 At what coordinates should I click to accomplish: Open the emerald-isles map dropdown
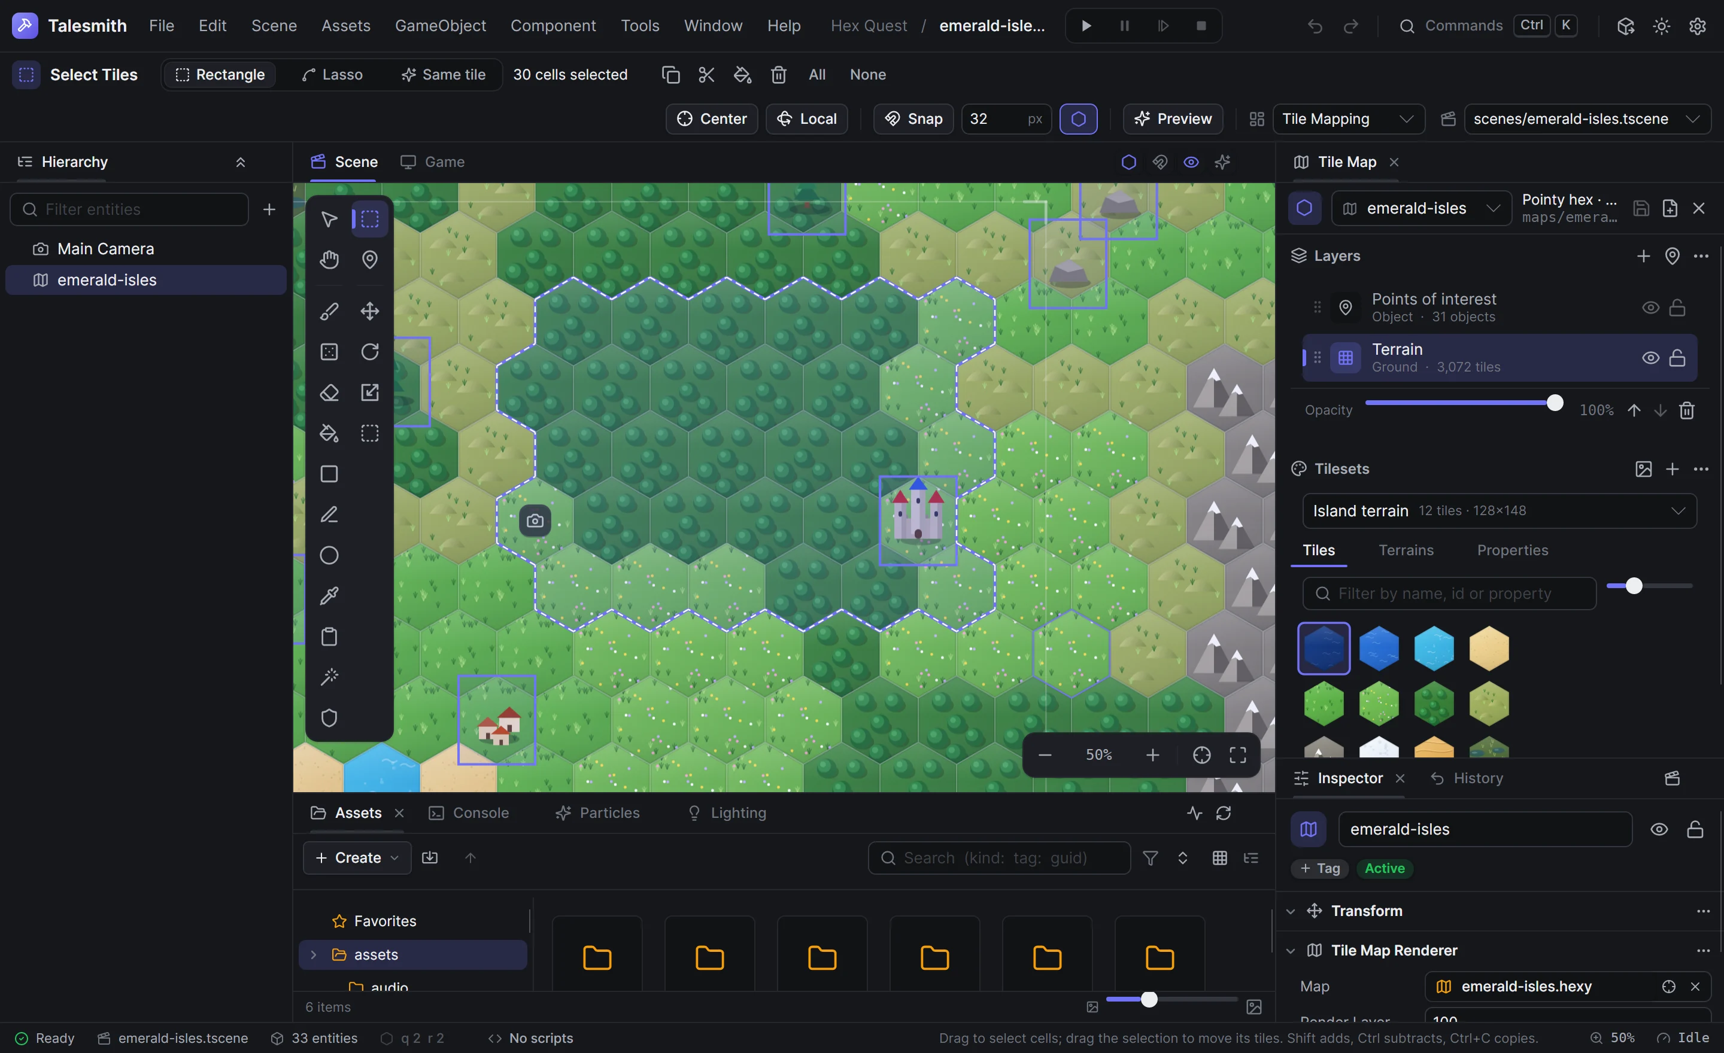pos(1421,208)
